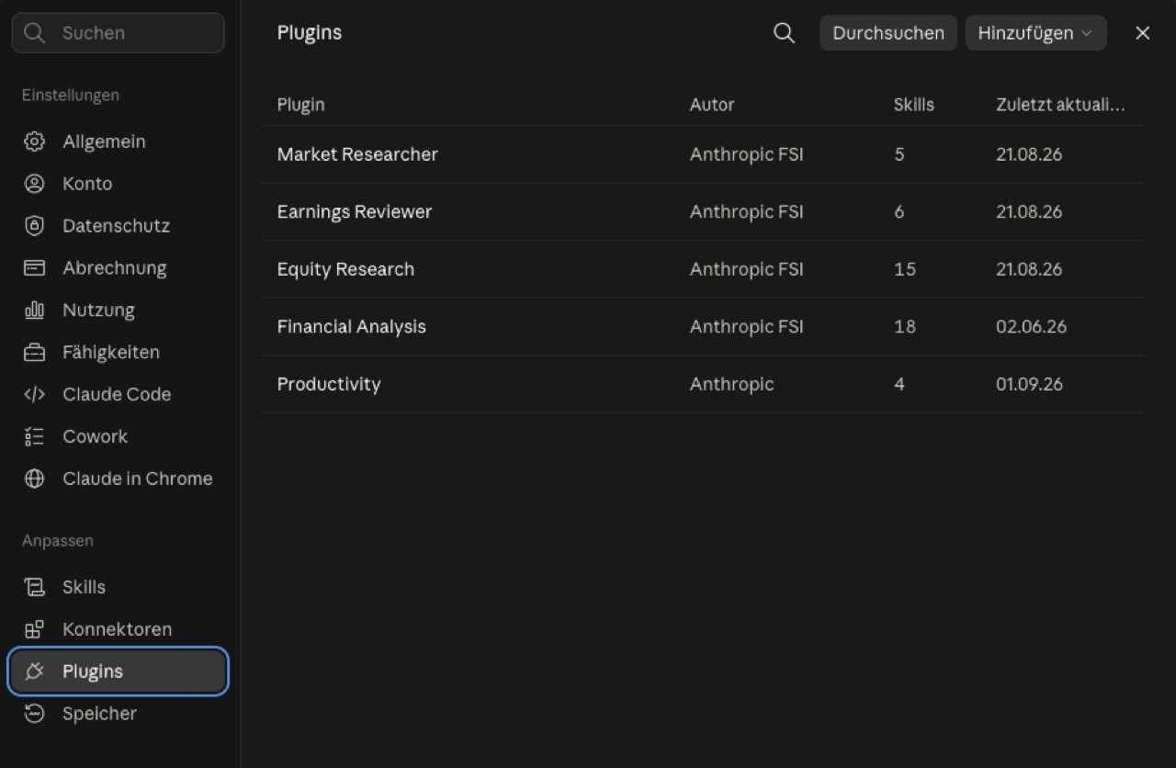This screenshot has width=1176, height=768.
Task: Open the Earnings Reviewer plugin row
Action: [x=703, y=211]
